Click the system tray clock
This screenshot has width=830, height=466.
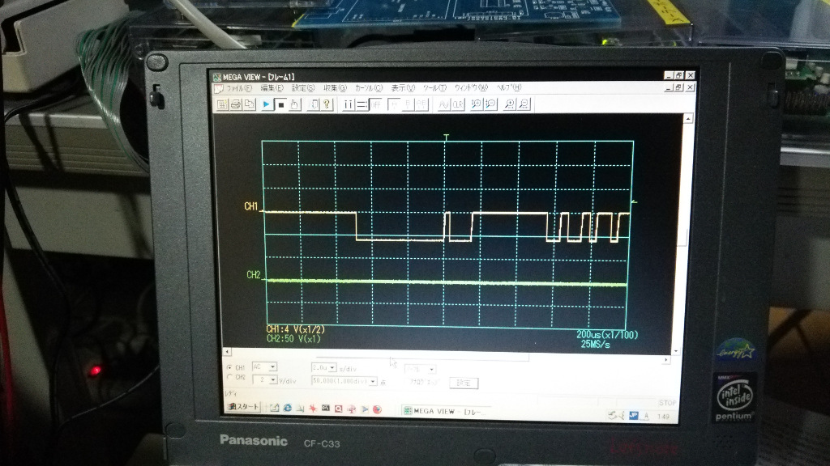(x=663, y=417)
